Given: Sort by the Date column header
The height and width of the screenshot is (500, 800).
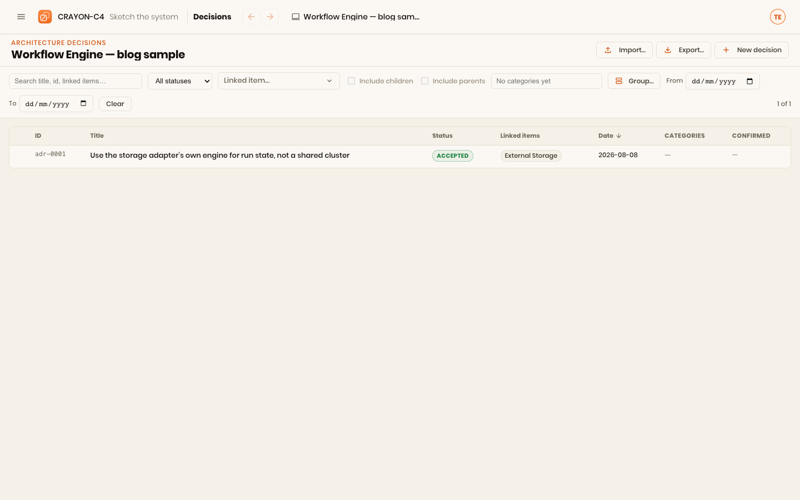Looking at the screenshot, I should point(609,136).
